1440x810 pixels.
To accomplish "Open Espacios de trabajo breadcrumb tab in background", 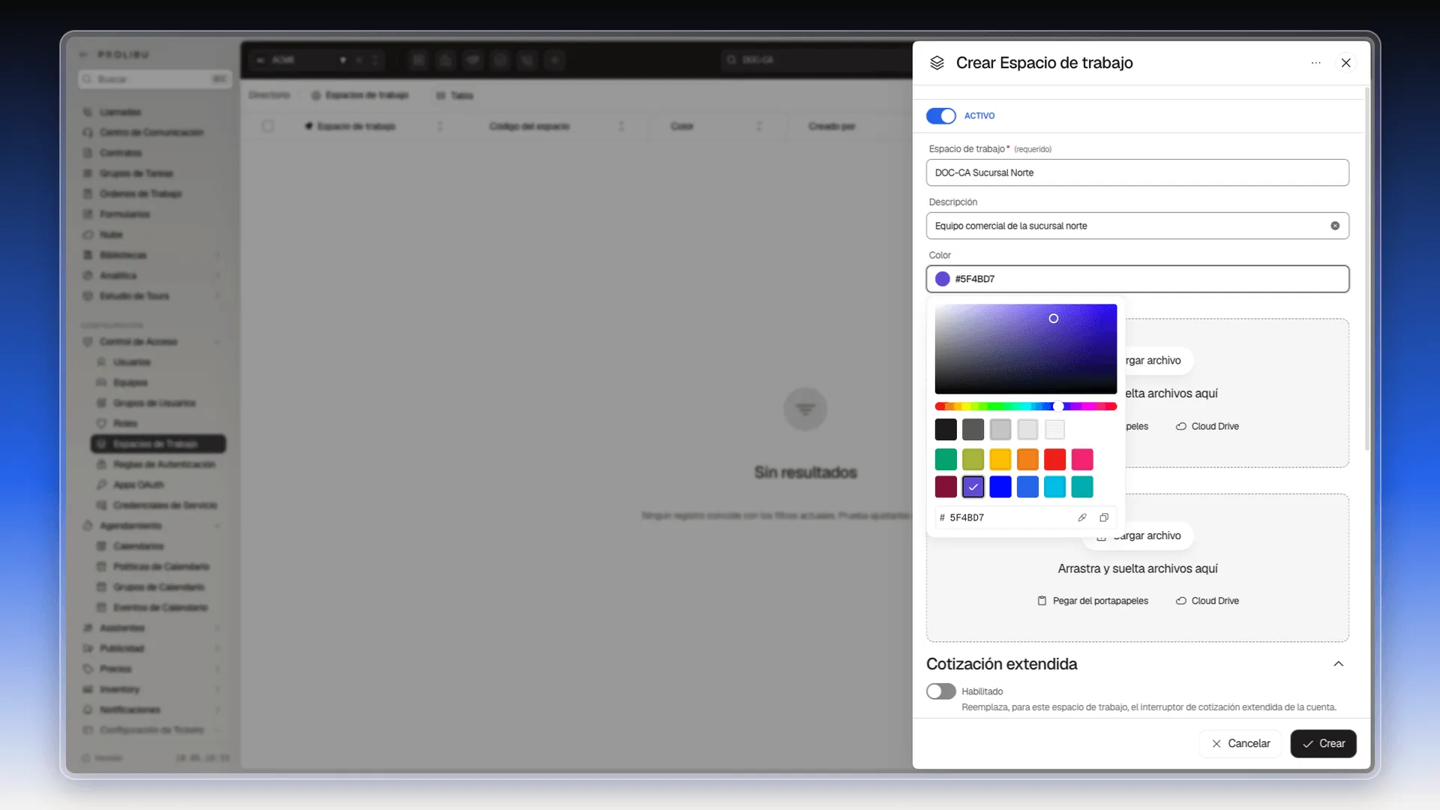I will [x=360, y=95].
